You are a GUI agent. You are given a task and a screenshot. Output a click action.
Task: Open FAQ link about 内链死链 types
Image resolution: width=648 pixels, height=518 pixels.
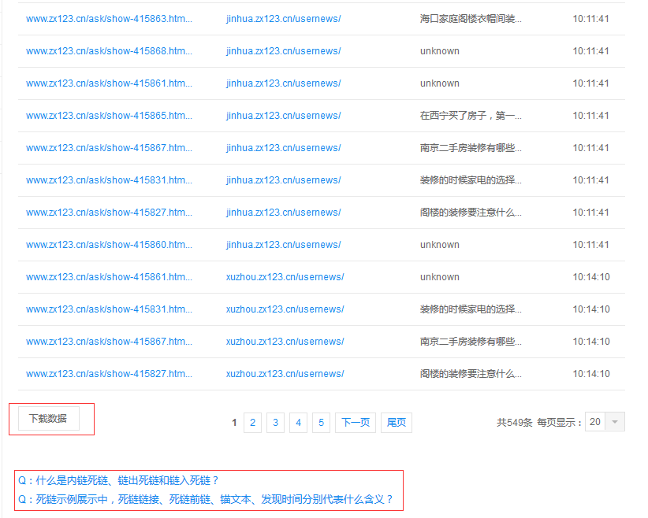click(117, 480)
